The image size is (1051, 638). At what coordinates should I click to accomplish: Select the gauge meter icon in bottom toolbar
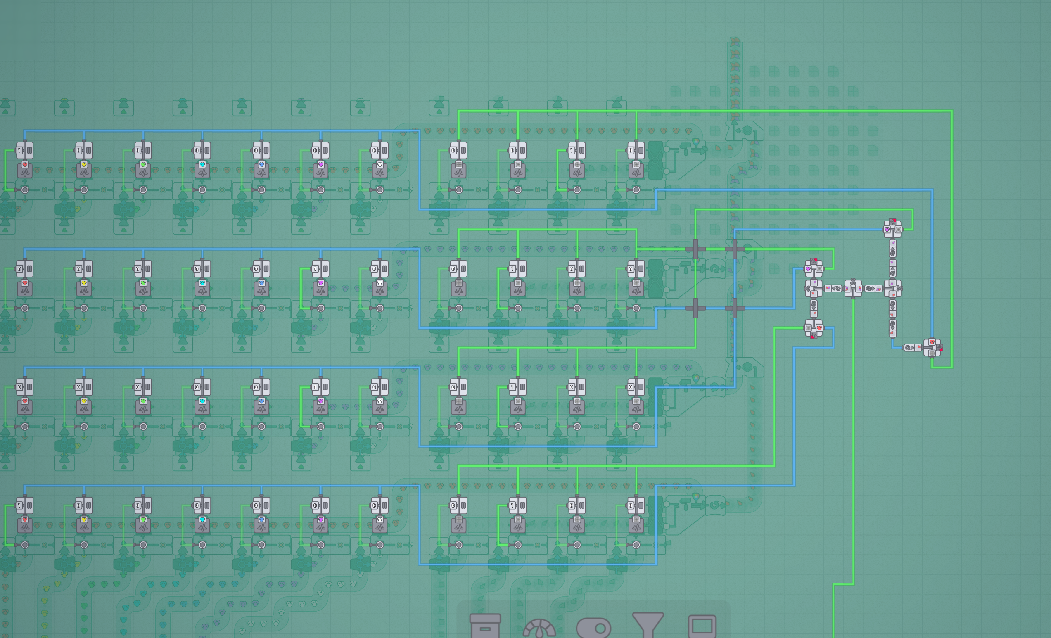[x=539, y=628]
